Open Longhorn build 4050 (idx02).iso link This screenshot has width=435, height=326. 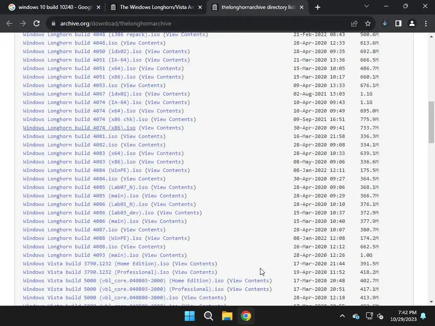click(82, 51)
